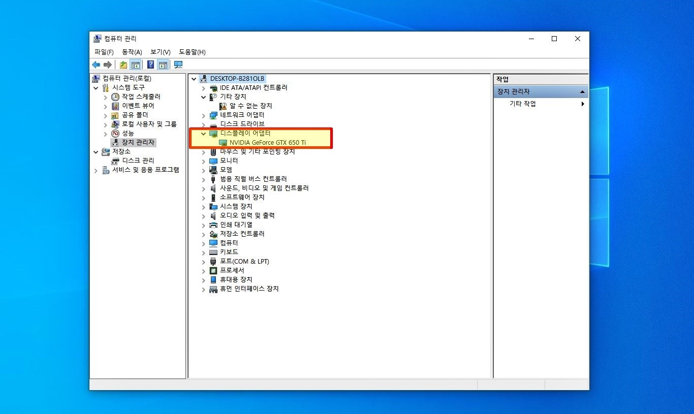Select 컴퓨터 관리(로컬) root item
Image resolution: width=694 pixels, height=414 pixels.
[x=127, y=79]
